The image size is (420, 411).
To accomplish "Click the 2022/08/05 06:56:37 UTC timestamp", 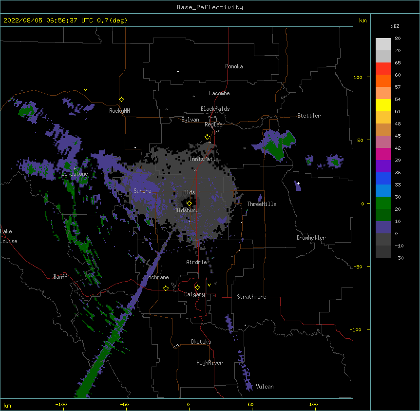I will pos(48,21).
